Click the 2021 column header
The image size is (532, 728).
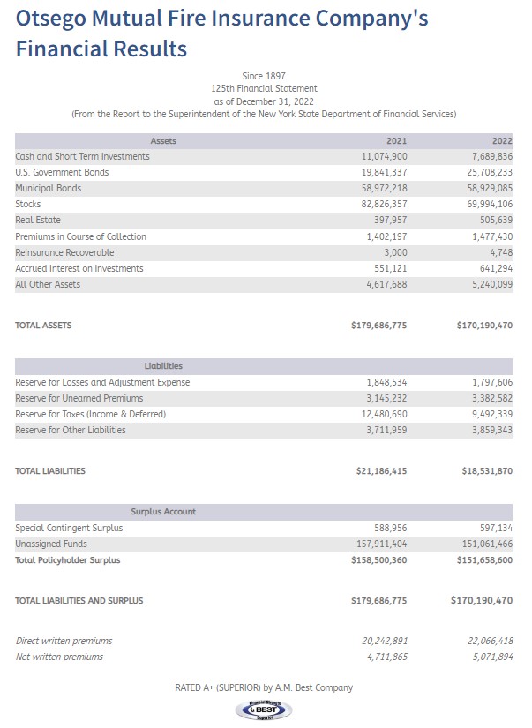tap(396, 140)
